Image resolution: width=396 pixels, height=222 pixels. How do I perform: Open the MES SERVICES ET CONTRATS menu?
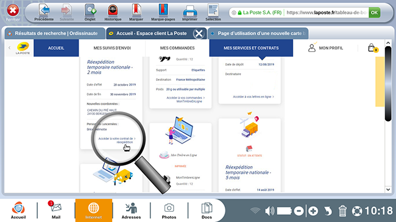pyautogui.click(x=251, y=48)
